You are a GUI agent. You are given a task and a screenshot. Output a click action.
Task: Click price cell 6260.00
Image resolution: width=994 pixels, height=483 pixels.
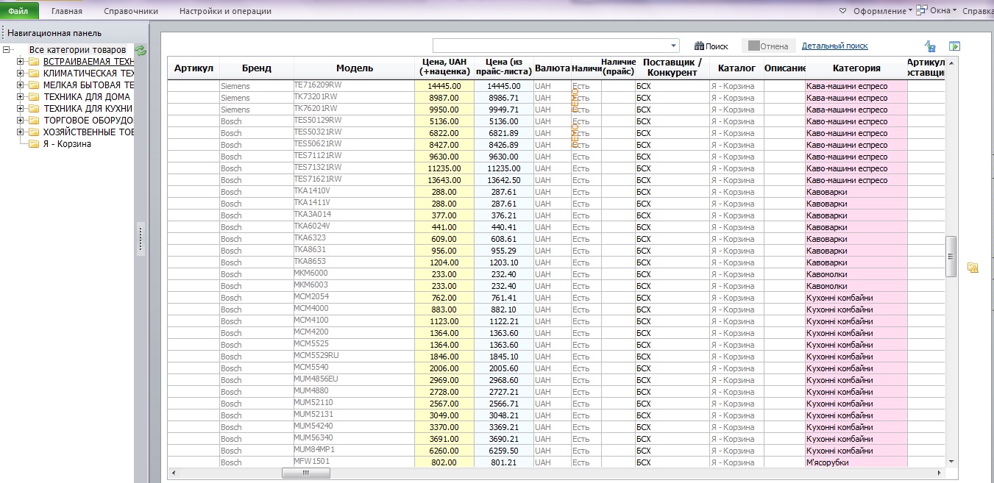click(444, 451)
